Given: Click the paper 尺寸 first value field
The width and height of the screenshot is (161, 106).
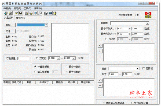Looking at the screenshot, I should (113, 74).
